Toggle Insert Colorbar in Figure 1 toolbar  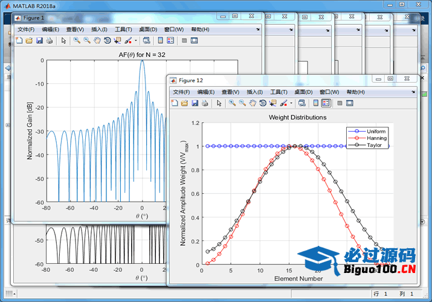(x=160, y=40)
